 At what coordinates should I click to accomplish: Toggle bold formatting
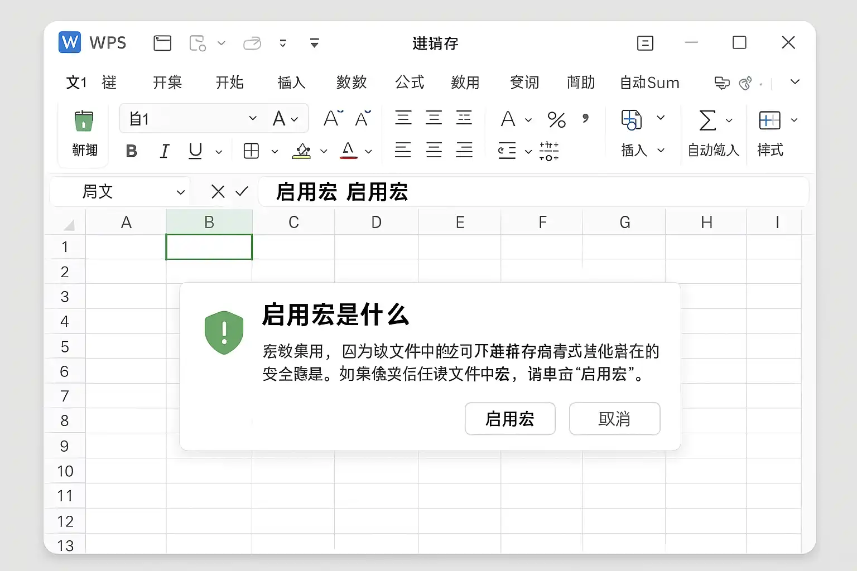click(132, 151)
